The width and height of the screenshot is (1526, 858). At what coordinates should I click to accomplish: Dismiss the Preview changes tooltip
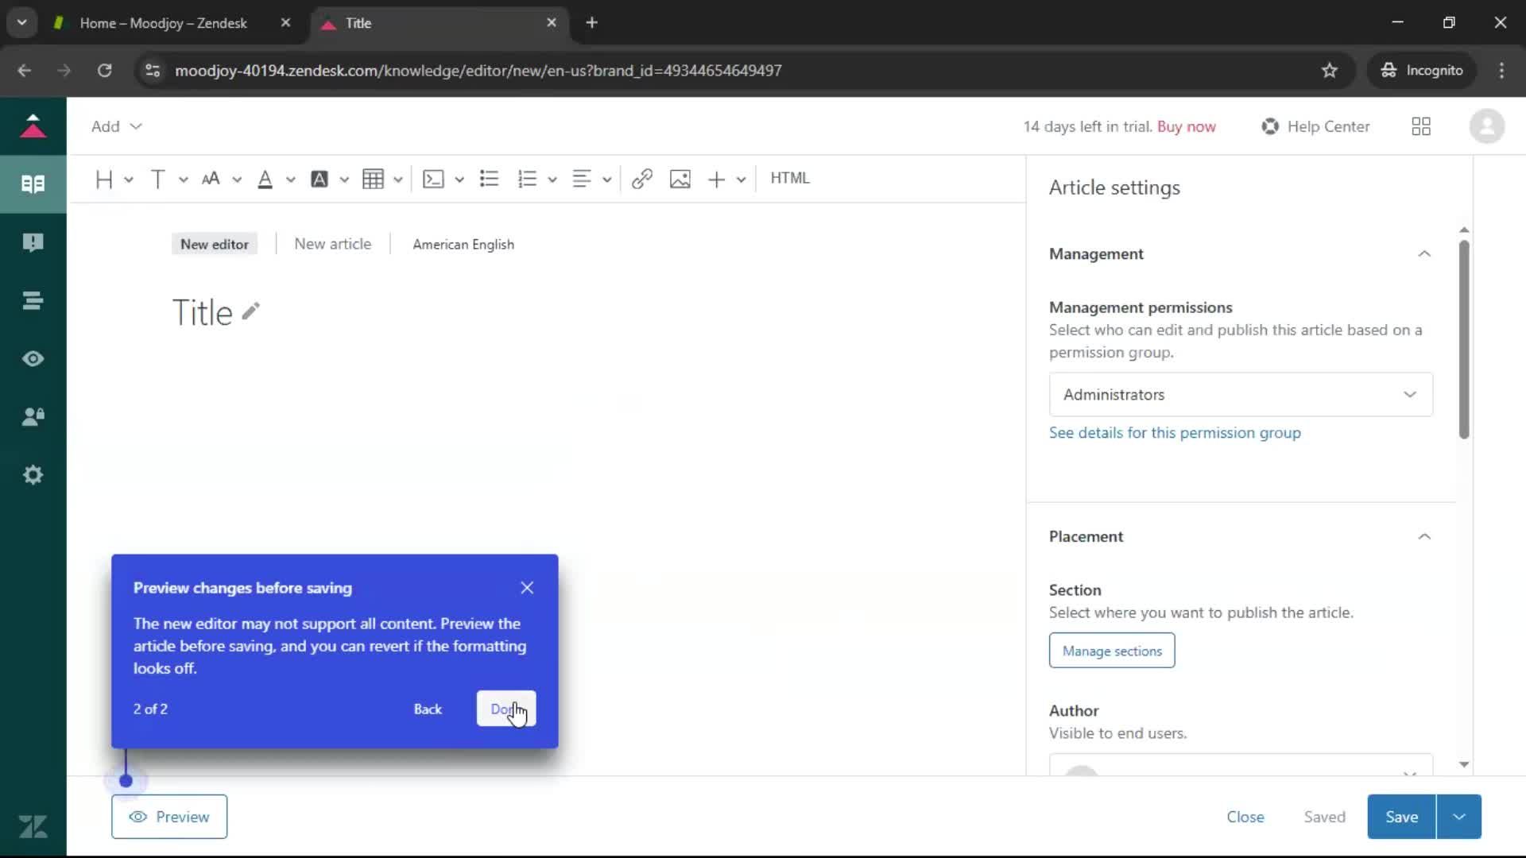pos(527,588)
